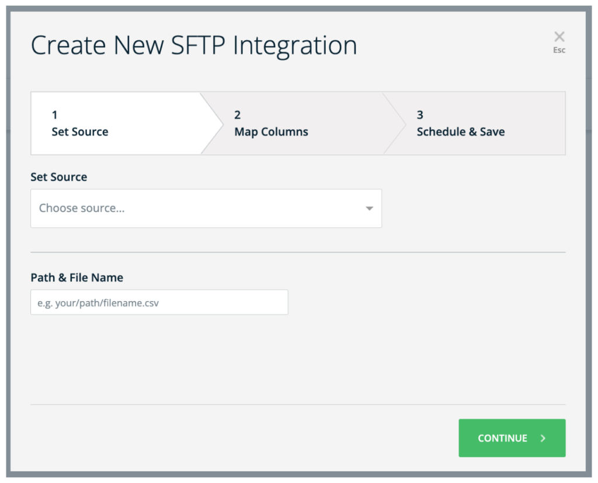Image resolution: width=598 pixels, height=483 pixels.
Task: Click the Path & File Name field label
Action: pos(77,278)
